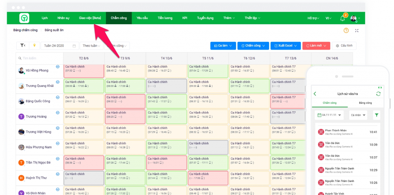Click the Tuần 24-2020 week picker
This screenshot has height=195, width=394.
pyautogui.click(x=60, y=46)
